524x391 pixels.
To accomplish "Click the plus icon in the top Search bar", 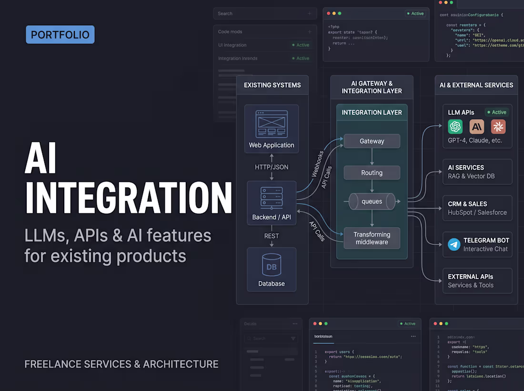I will click(310, 13).
